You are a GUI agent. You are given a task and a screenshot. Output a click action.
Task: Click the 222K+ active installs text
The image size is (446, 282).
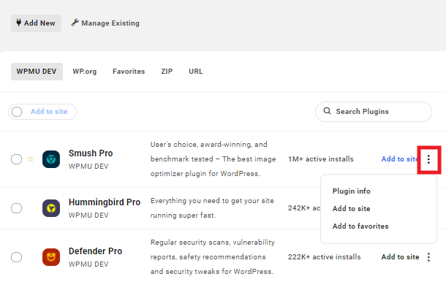point(324,256)
